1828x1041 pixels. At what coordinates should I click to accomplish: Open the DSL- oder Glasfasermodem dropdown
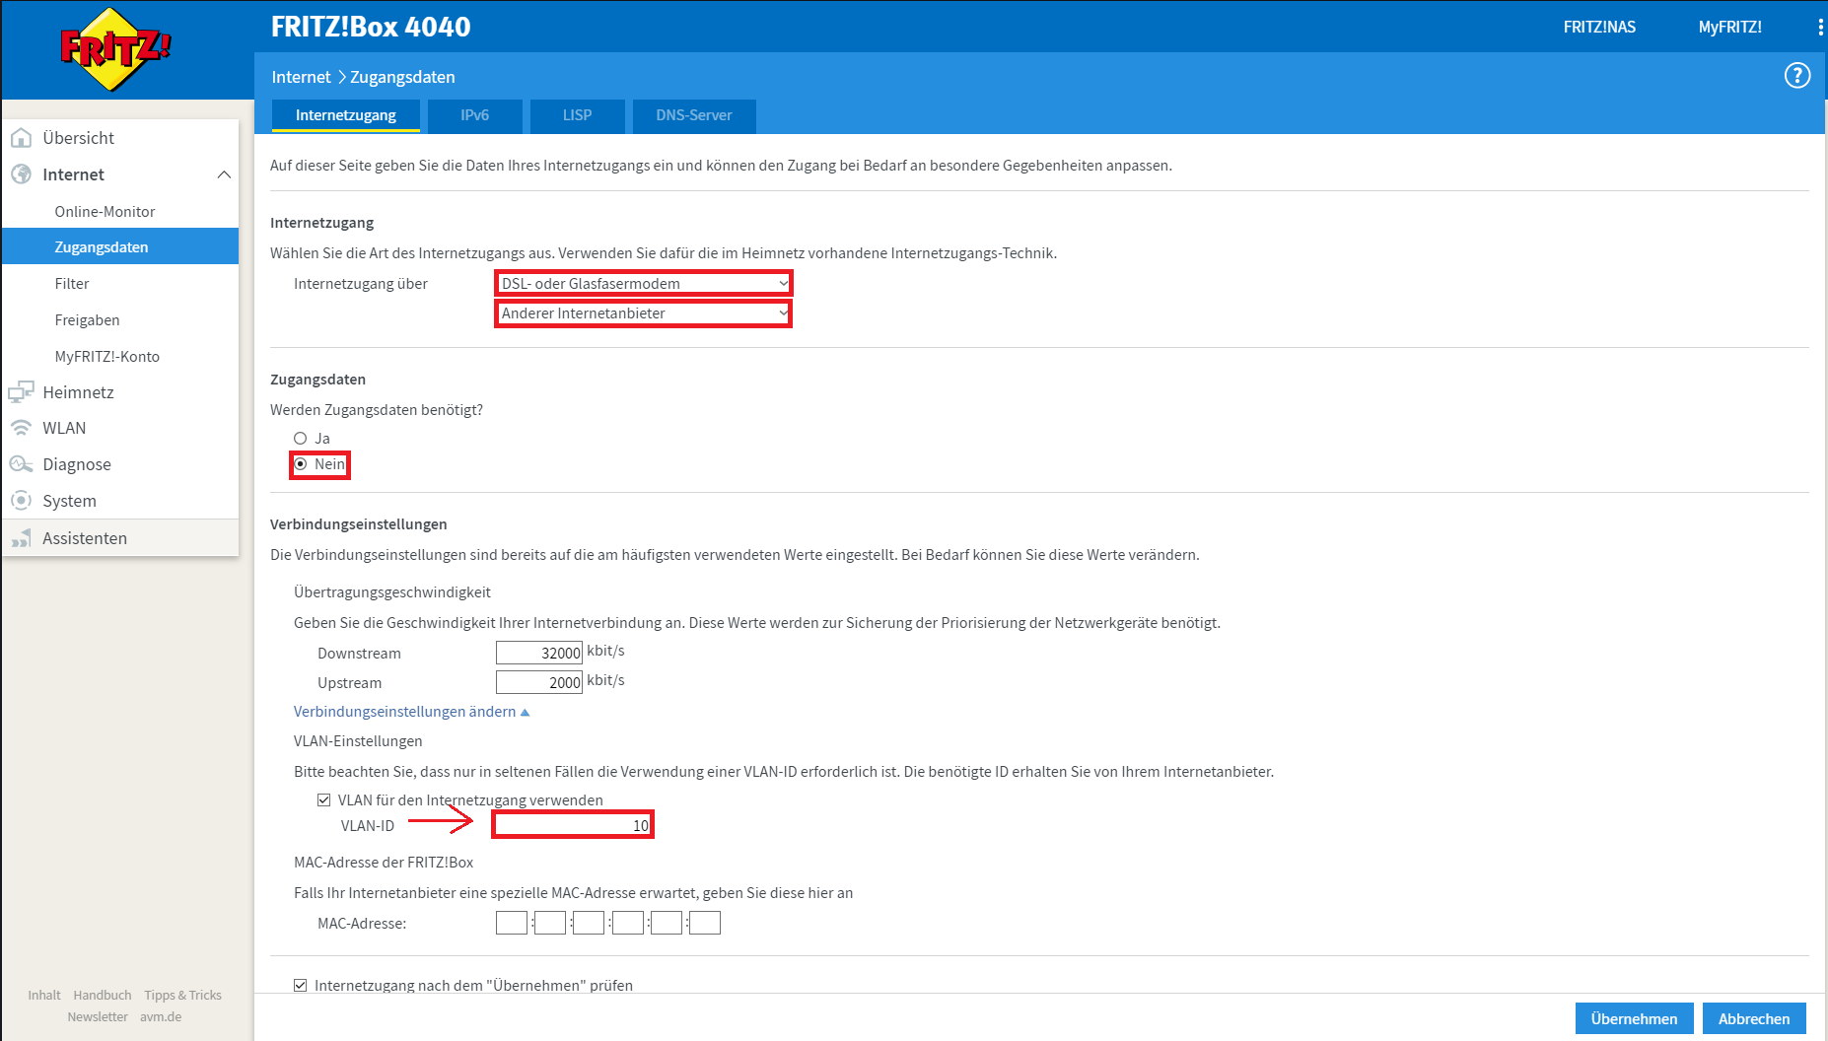click(643, 284)
